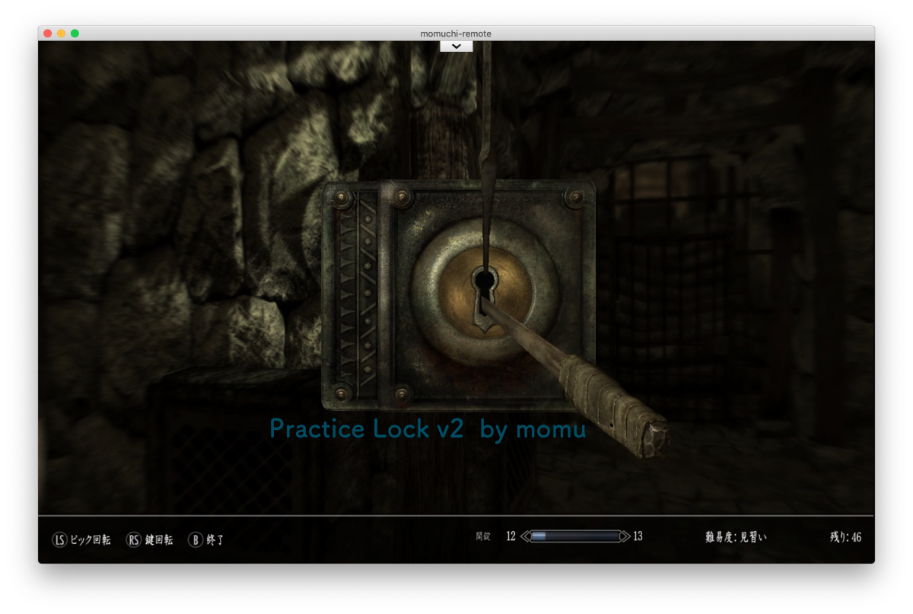Click the 鍵回転 label
Image resolution: width=913 pixels, height=614 pixels.
pos(159,539)
